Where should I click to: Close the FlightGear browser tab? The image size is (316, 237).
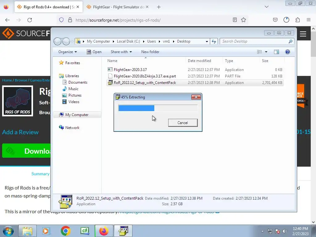click(147, 7)
